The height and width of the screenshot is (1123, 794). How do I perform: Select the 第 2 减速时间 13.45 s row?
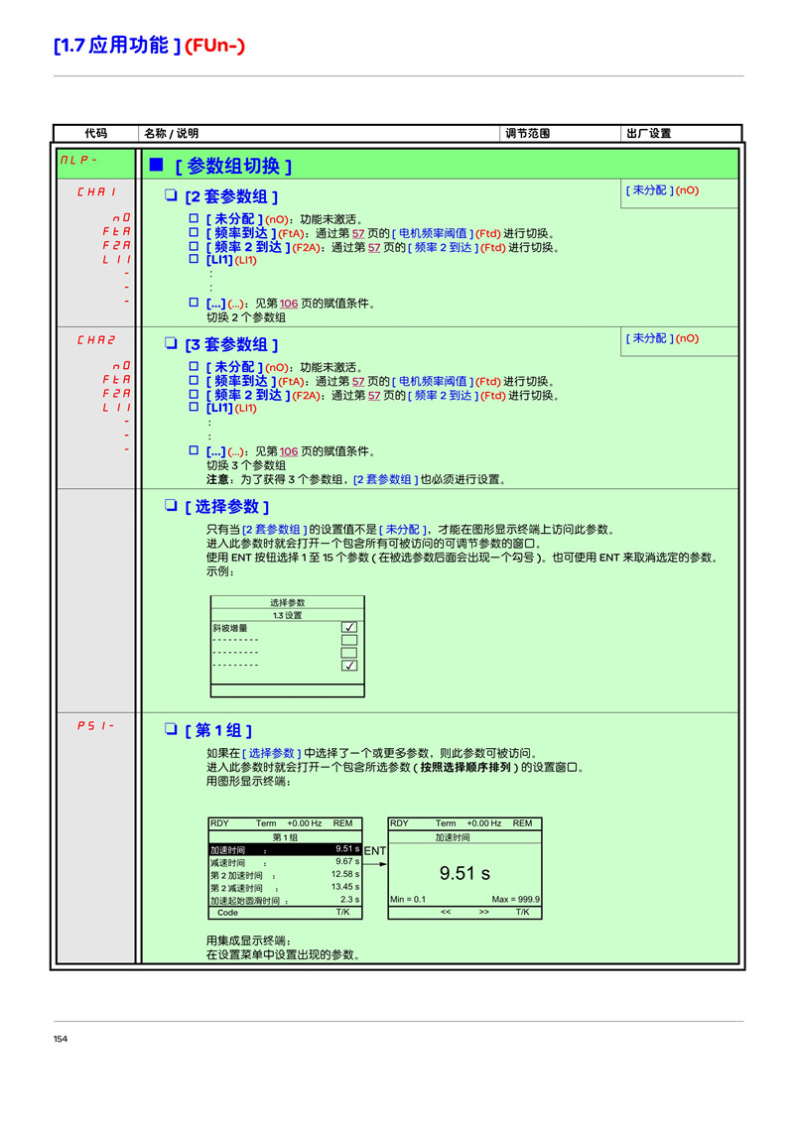tap(285, 888)
